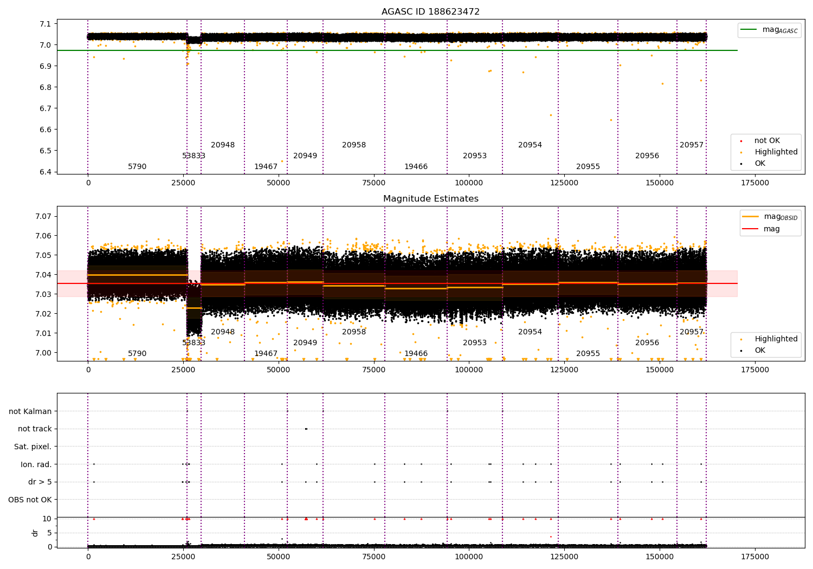The image size is (813, 569).
Task: Click y-axis tick 7.1 in top plot
Action: [46, 24]
